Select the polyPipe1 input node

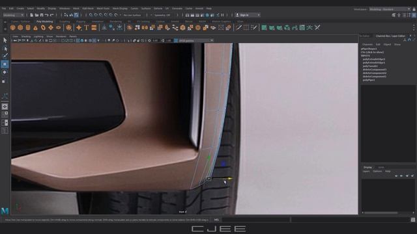click(369, 80)
